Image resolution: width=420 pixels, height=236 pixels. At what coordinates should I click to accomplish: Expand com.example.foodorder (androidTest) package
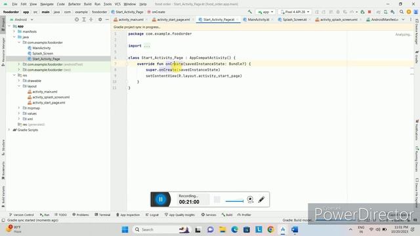coord(19,64)
